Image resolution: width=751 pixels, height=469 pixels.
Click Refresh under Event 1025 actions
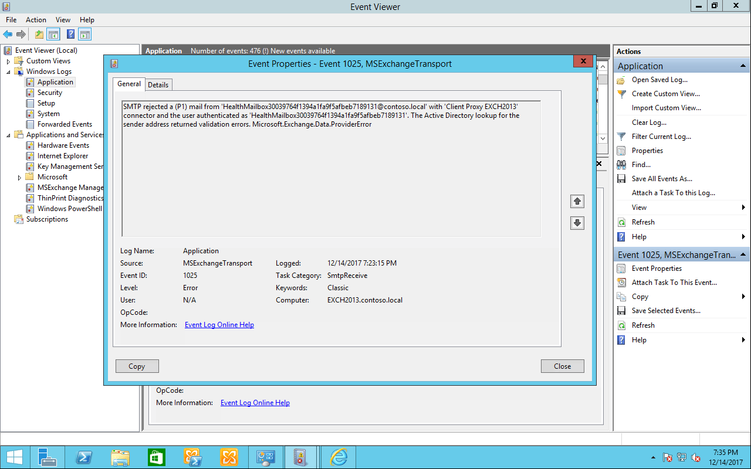click(x=643, y=325)
